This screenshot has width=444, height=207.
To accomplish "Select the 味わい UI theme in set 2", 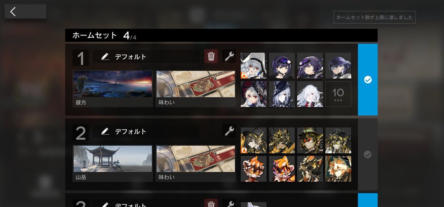I will pyautogui.click(x=196, y=163).
